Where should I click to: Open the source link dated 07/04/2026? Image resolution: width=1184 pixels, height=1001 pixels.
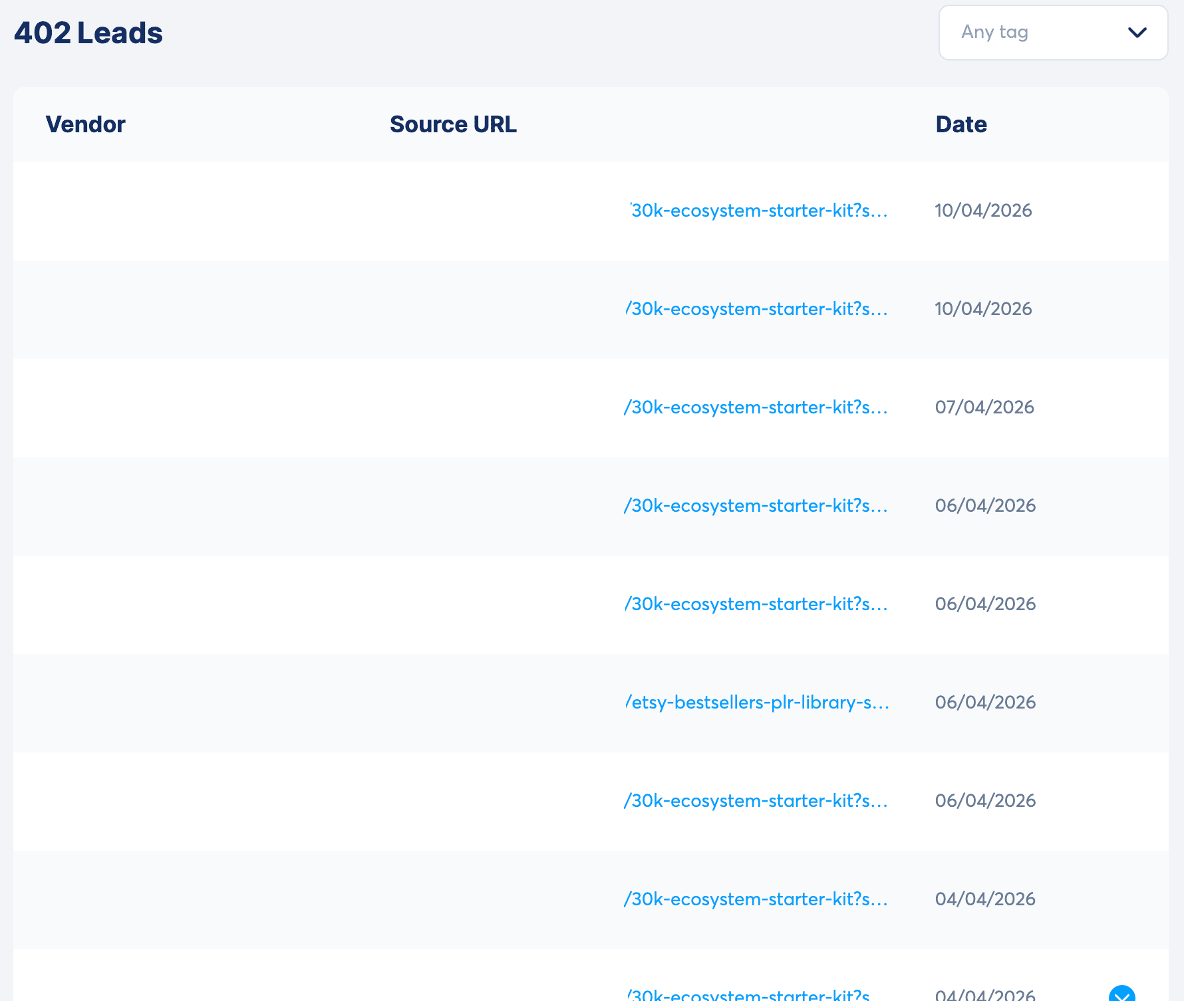click(x=756, y=407)
